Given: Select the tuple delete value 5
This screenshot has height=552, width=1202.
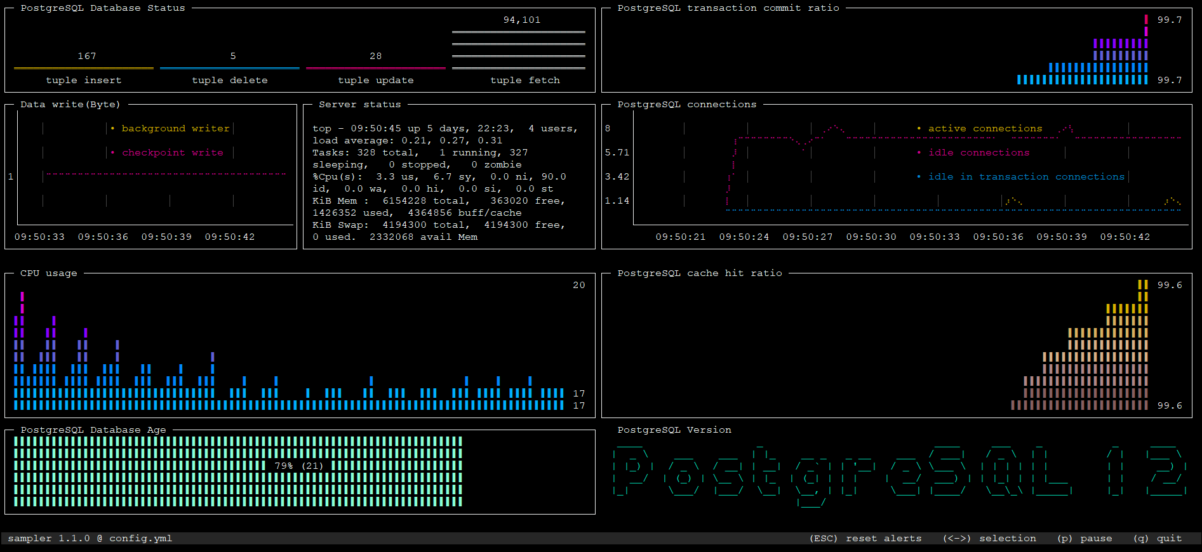Looking at the screenshot, I should (233, 56).
